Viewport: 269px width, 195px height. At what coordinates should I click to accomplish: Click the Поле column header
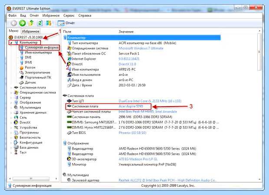pos(67,32)
